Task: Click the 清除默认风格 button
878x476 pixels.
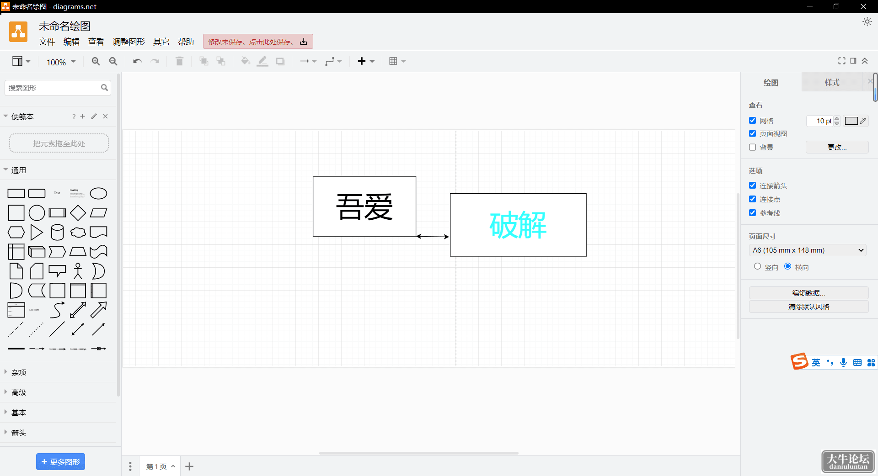Action: point(808,307)
